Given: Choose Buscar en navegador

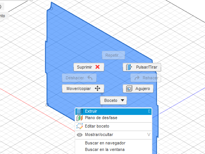Looking at the screenshot, I should point(113,143).
